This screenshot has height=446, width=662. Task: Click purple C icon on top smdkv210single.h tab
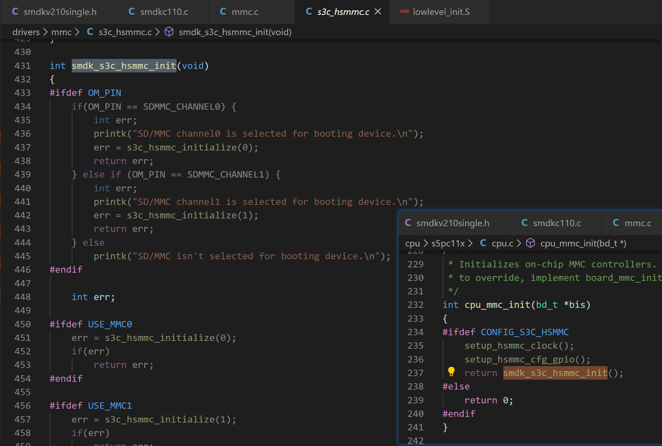click(15, 12)
